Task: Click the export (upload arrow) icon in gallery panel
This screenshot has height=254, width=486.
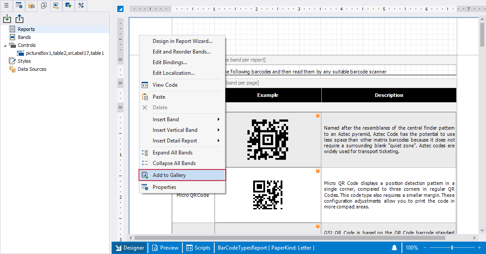Action: 19,19
